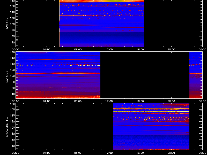
Task: Select the 80 tick on San Vito axis
Action: (13, 30)
